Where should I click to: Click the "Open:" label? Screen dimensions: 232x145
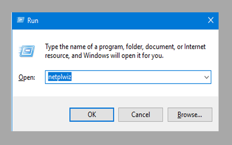coord(26,77)
